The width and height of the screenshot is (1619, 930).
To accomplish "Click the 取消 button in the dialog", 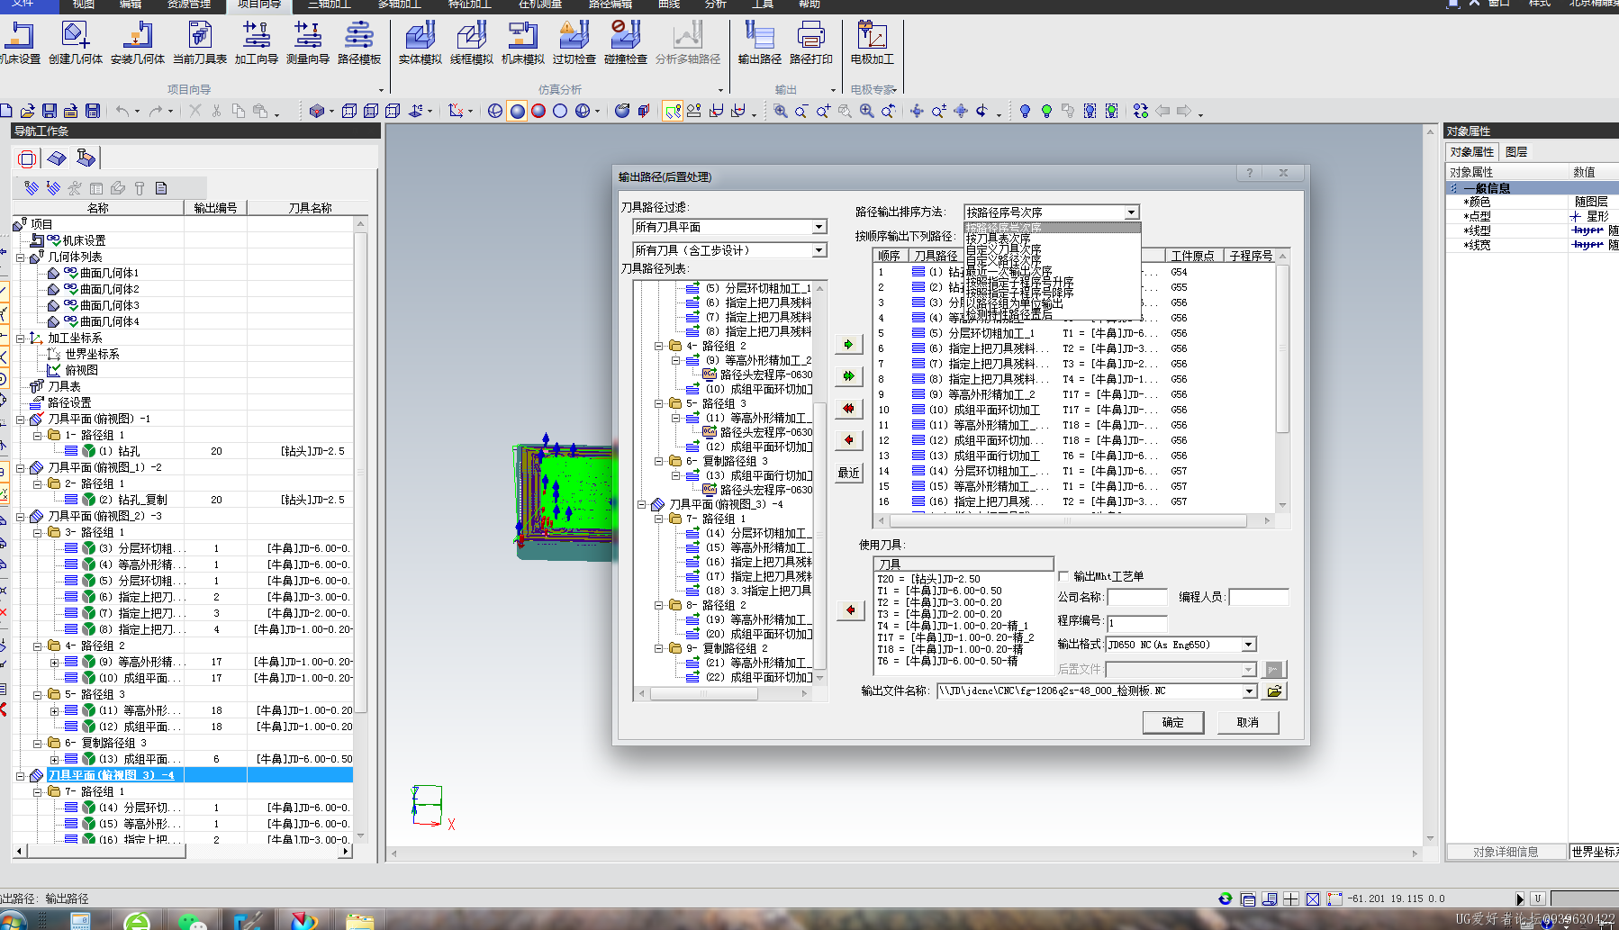I will [x=1247, y=723].
